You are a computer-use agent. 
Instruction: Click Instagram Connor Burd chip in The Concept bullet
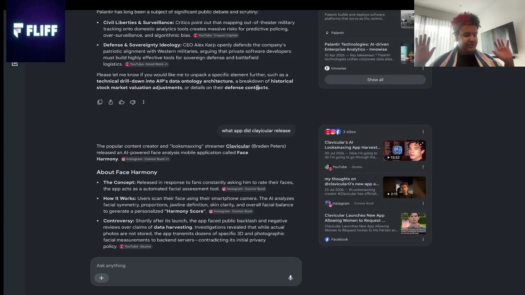pyautogui.click(x=244, y=189)
